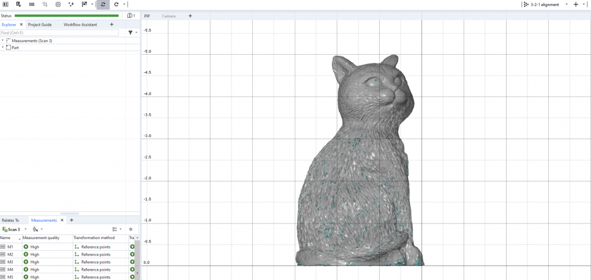Click Reference points text in M4 row
The image size is (591, 280).
tap(96, 270)
